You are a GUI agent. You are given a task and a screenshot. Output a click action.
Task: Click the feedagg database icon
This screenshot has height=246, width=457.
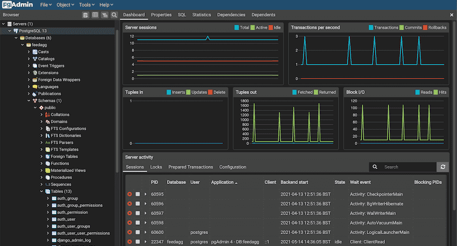[x=29, y=45]
